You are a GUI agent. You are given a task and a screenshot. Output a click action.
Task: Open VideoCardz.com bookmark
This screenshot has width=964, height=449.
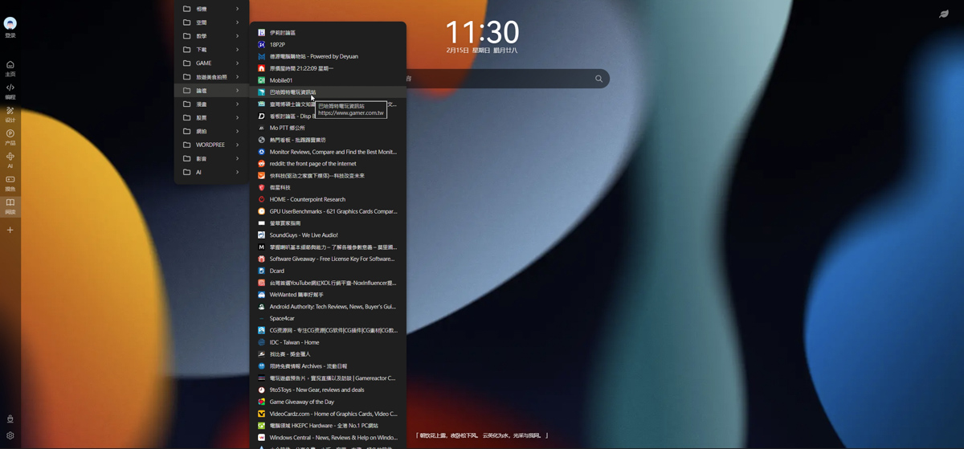(x=333, y=414)
